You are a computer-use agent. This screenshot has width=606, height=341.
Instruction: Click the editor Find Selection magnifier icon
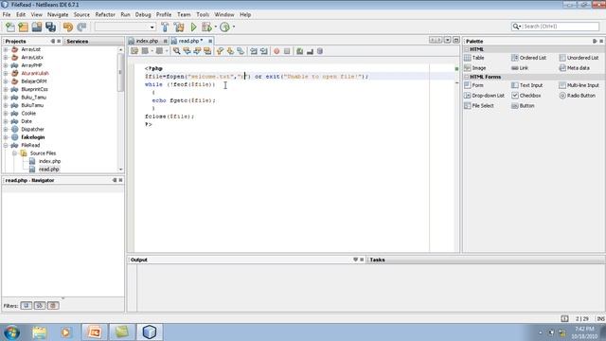click(177, 51)
